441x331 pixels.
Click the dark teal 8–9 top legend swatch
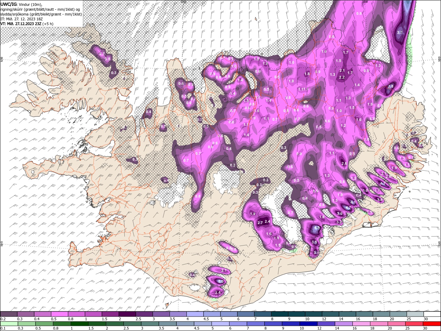point(279,314)
